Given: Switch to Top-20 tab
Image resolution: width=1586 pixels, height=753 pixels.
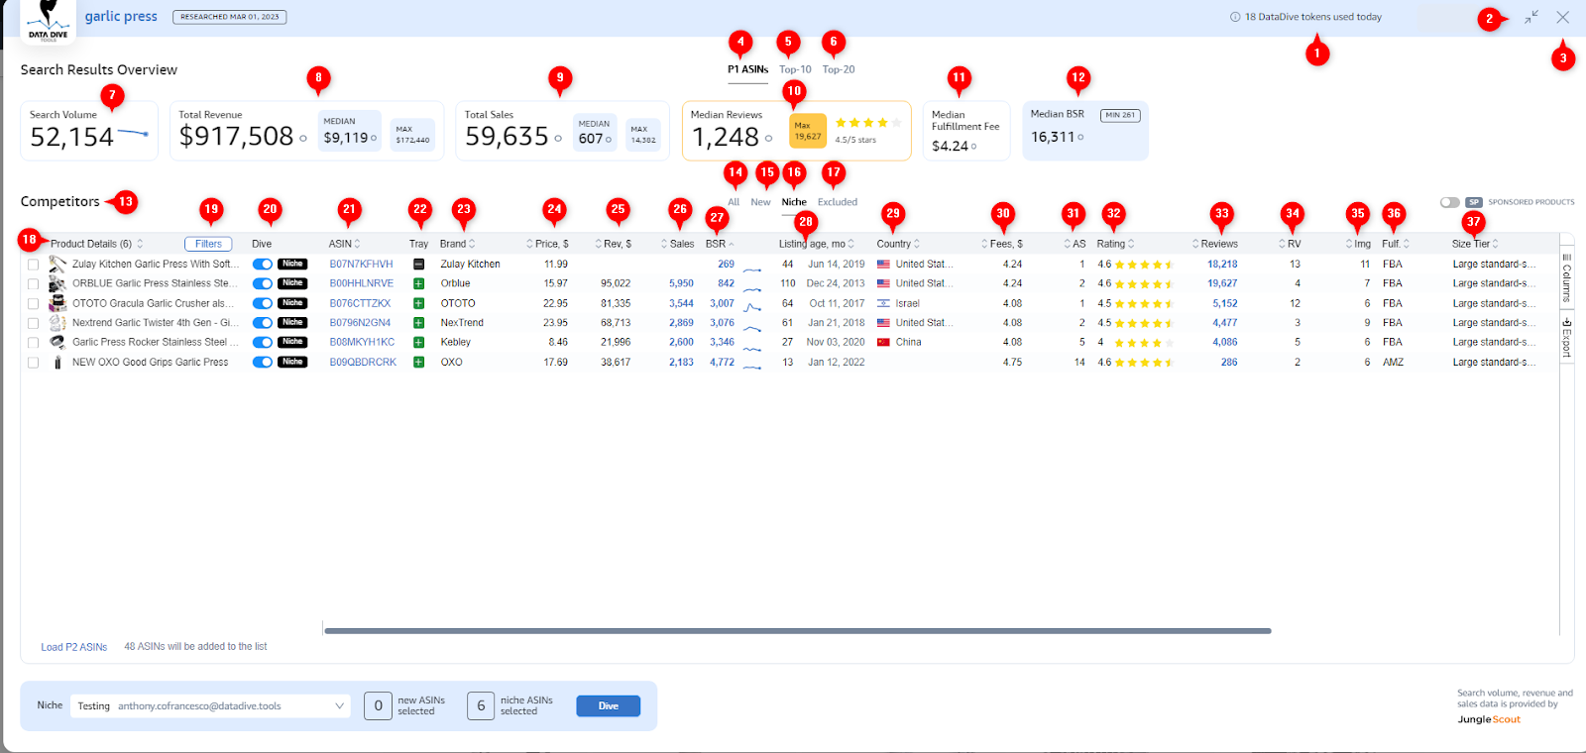Looking at the screenshot, I should pyautogui.click(x=839, y=69).
